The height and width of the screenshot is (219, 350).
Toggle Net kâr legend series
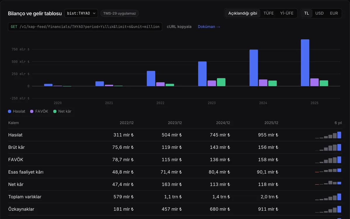tap(62, 111)
